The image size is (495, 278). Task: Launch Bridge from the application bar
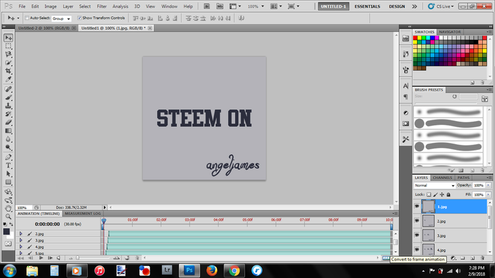tap(206, 6)
